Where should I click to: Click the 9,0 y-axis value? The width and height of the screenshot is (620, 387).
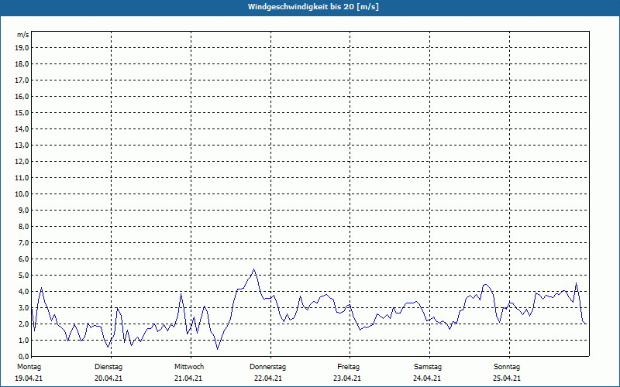[x=24, y=210]
